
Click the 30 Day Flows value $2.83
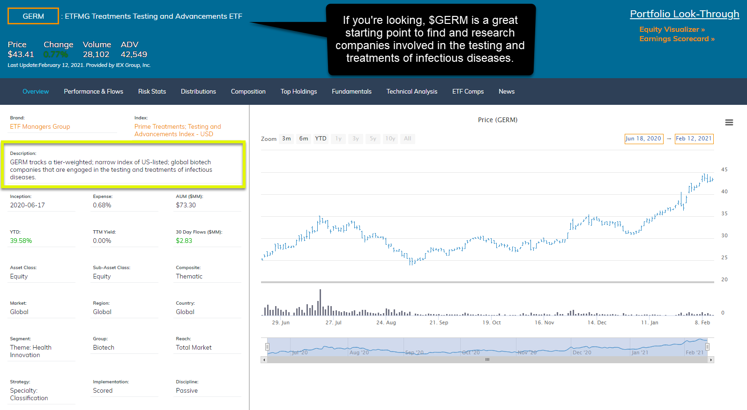coord(184,241)
